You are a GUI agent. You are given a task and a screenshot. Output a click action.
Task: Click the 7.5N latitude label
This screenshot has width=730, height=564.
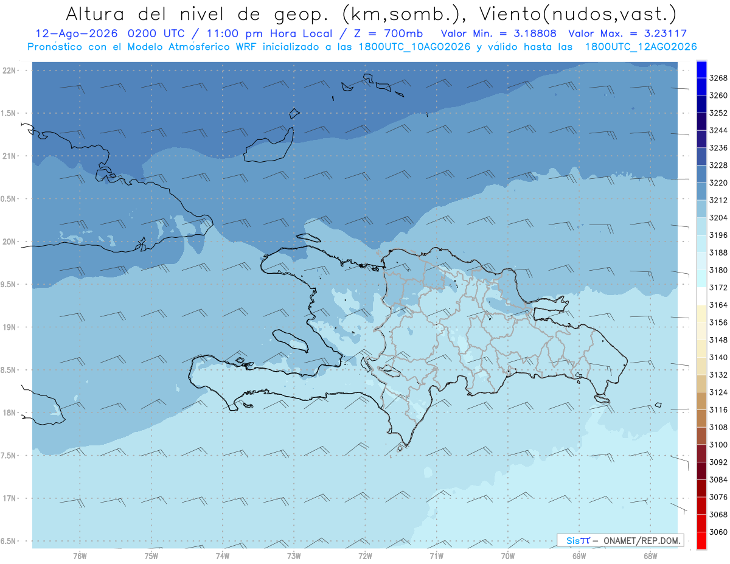pos(9,456)
